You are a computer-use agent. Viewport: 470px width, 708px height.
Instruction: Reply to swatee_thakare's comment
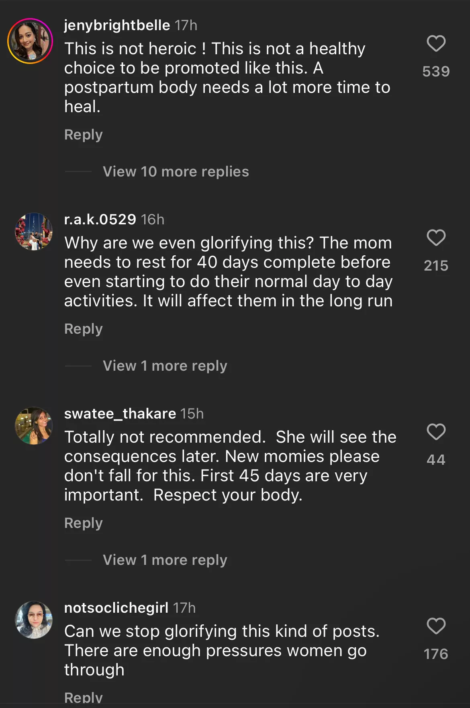coord(84,523)
